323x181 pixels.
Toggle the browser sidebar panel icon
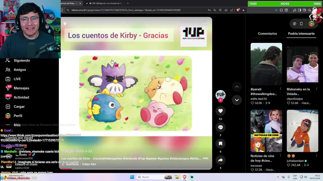[299, 10]
